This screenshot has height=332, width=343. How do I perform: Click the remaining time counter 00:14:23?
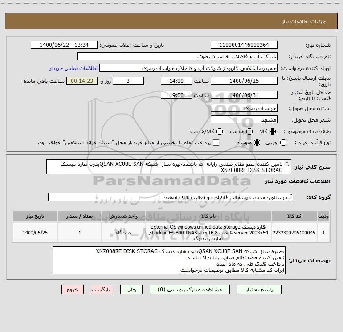coord(82,81)
